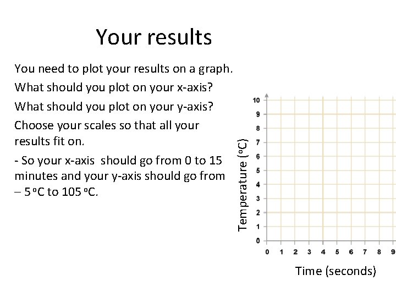Click the number 5 on the y-axis
The height and width of the screenshot is (297, 396).
[x=258, y=170]
